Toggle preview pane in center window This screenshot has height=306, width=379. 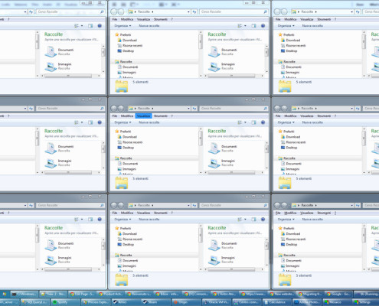(x=253, y=122)
